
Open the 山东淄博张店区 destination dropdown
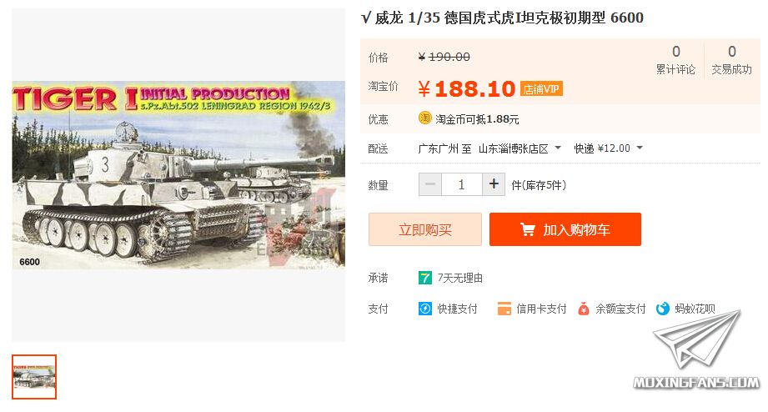(520, 148)
